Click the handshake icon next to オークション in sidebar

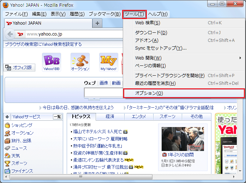click(x=7, y=133)
